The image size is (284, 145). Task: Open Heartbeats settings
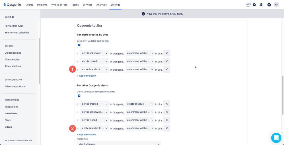coord(11,114)
